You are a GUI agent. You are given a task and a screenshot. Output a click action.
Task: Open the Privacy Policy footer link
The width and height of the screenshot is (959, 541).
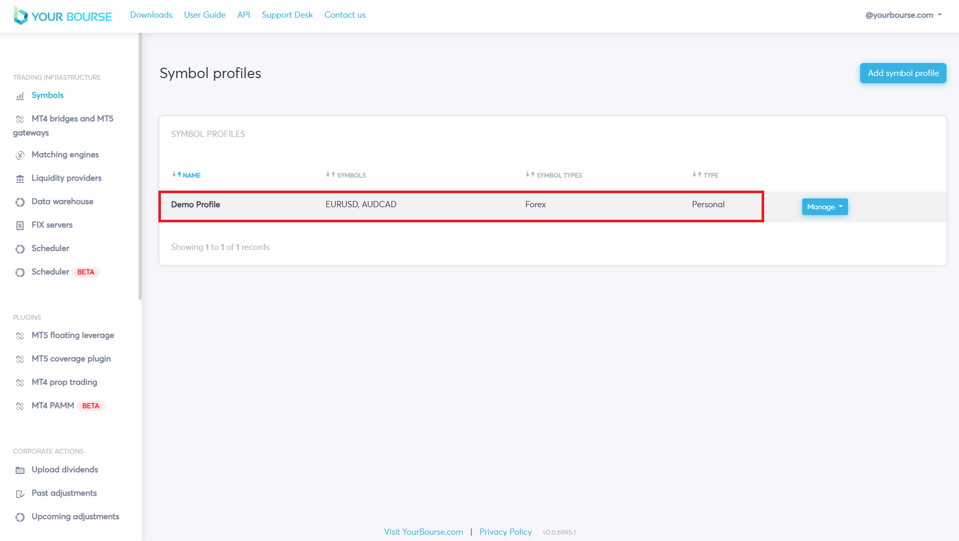tap(505, 532)
